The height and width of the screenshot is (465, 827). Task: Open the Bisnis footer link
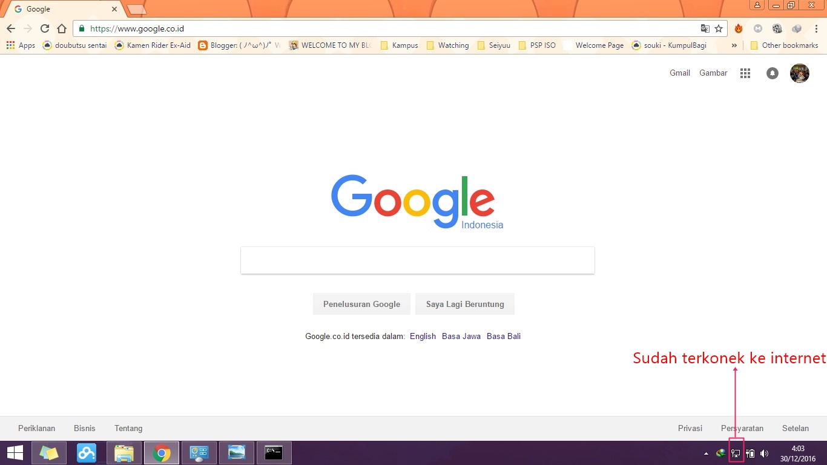point(85,428)
